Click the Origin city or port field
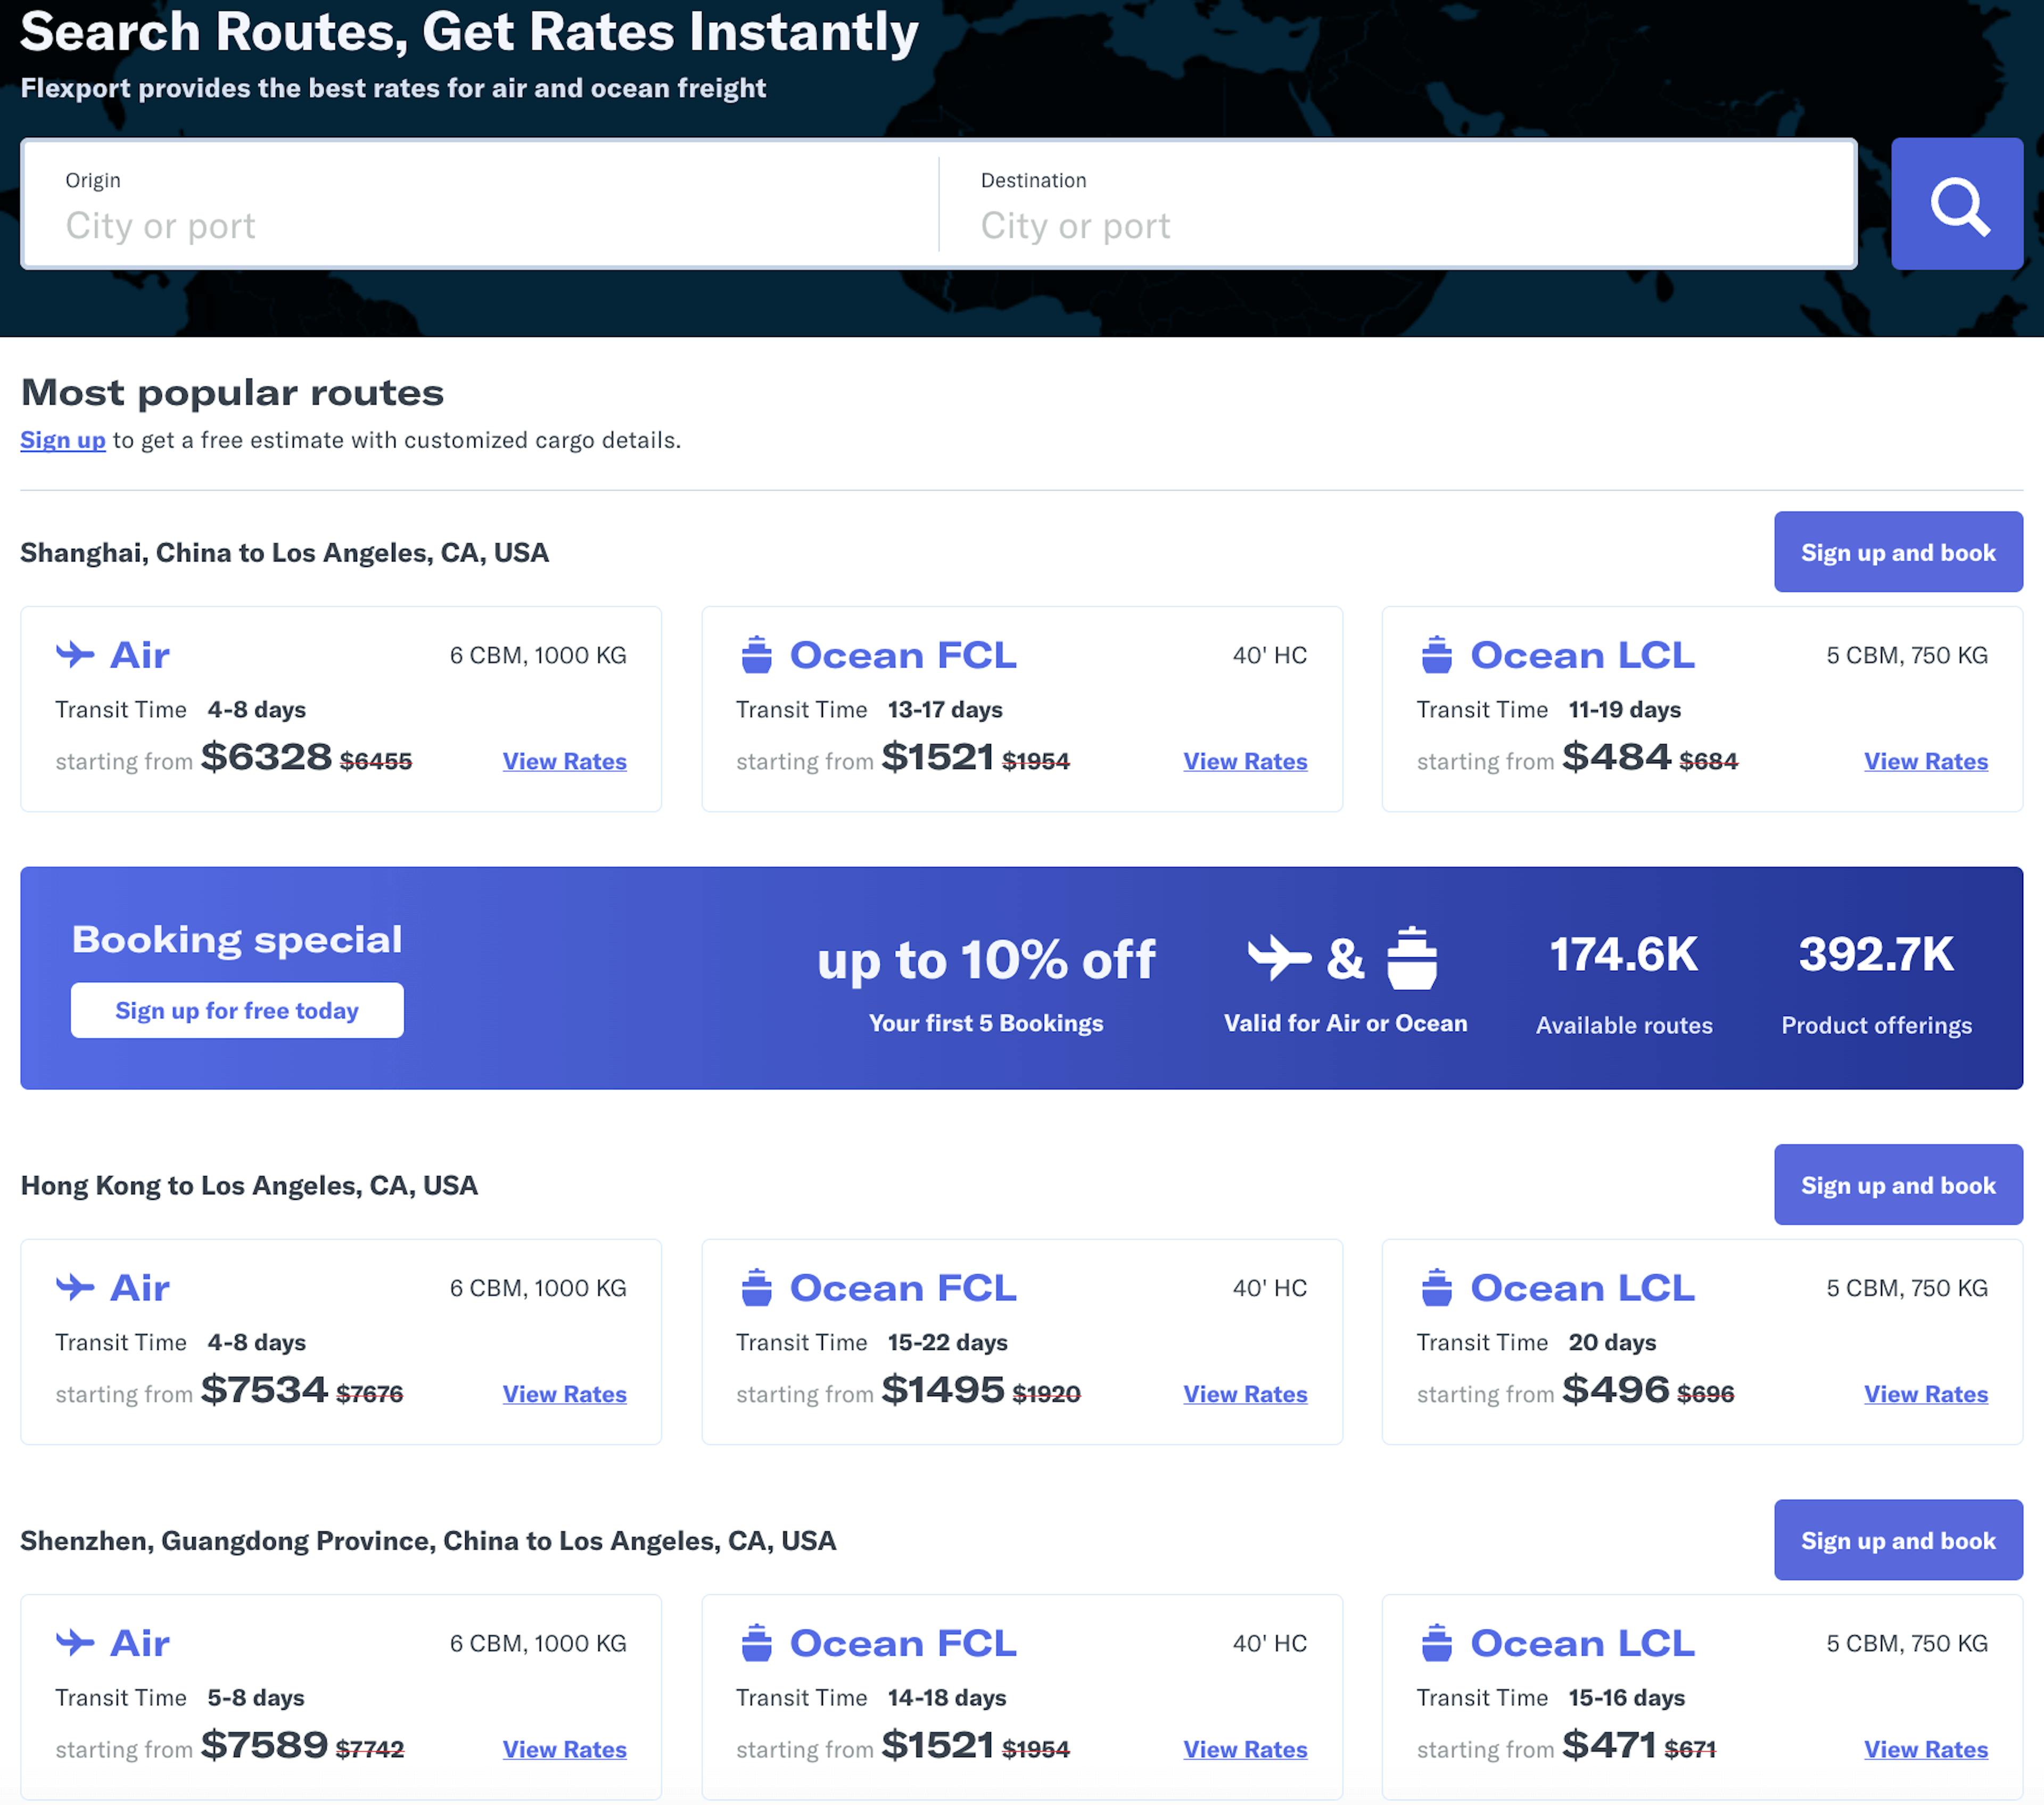The height and width of the screenshot is (1805, 2044). click(x=400, y=225)
